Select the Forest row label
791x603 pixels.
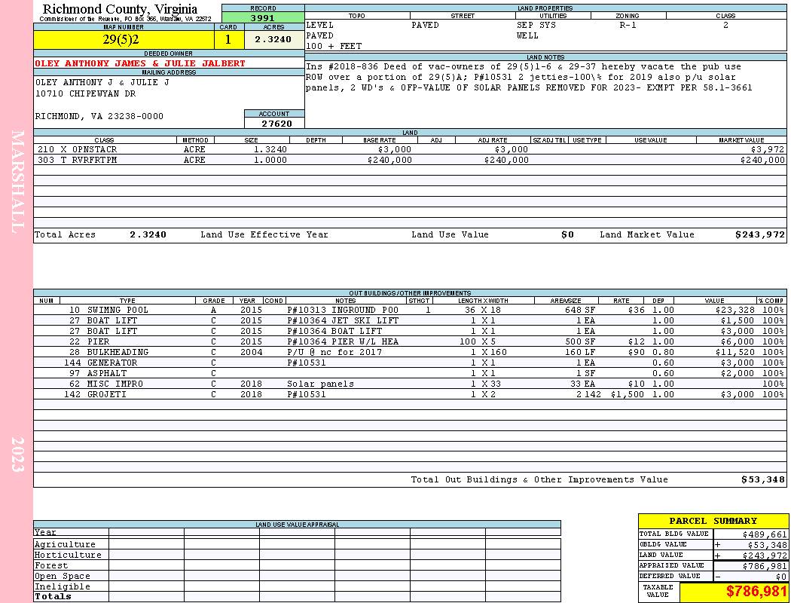pos(51,565)
